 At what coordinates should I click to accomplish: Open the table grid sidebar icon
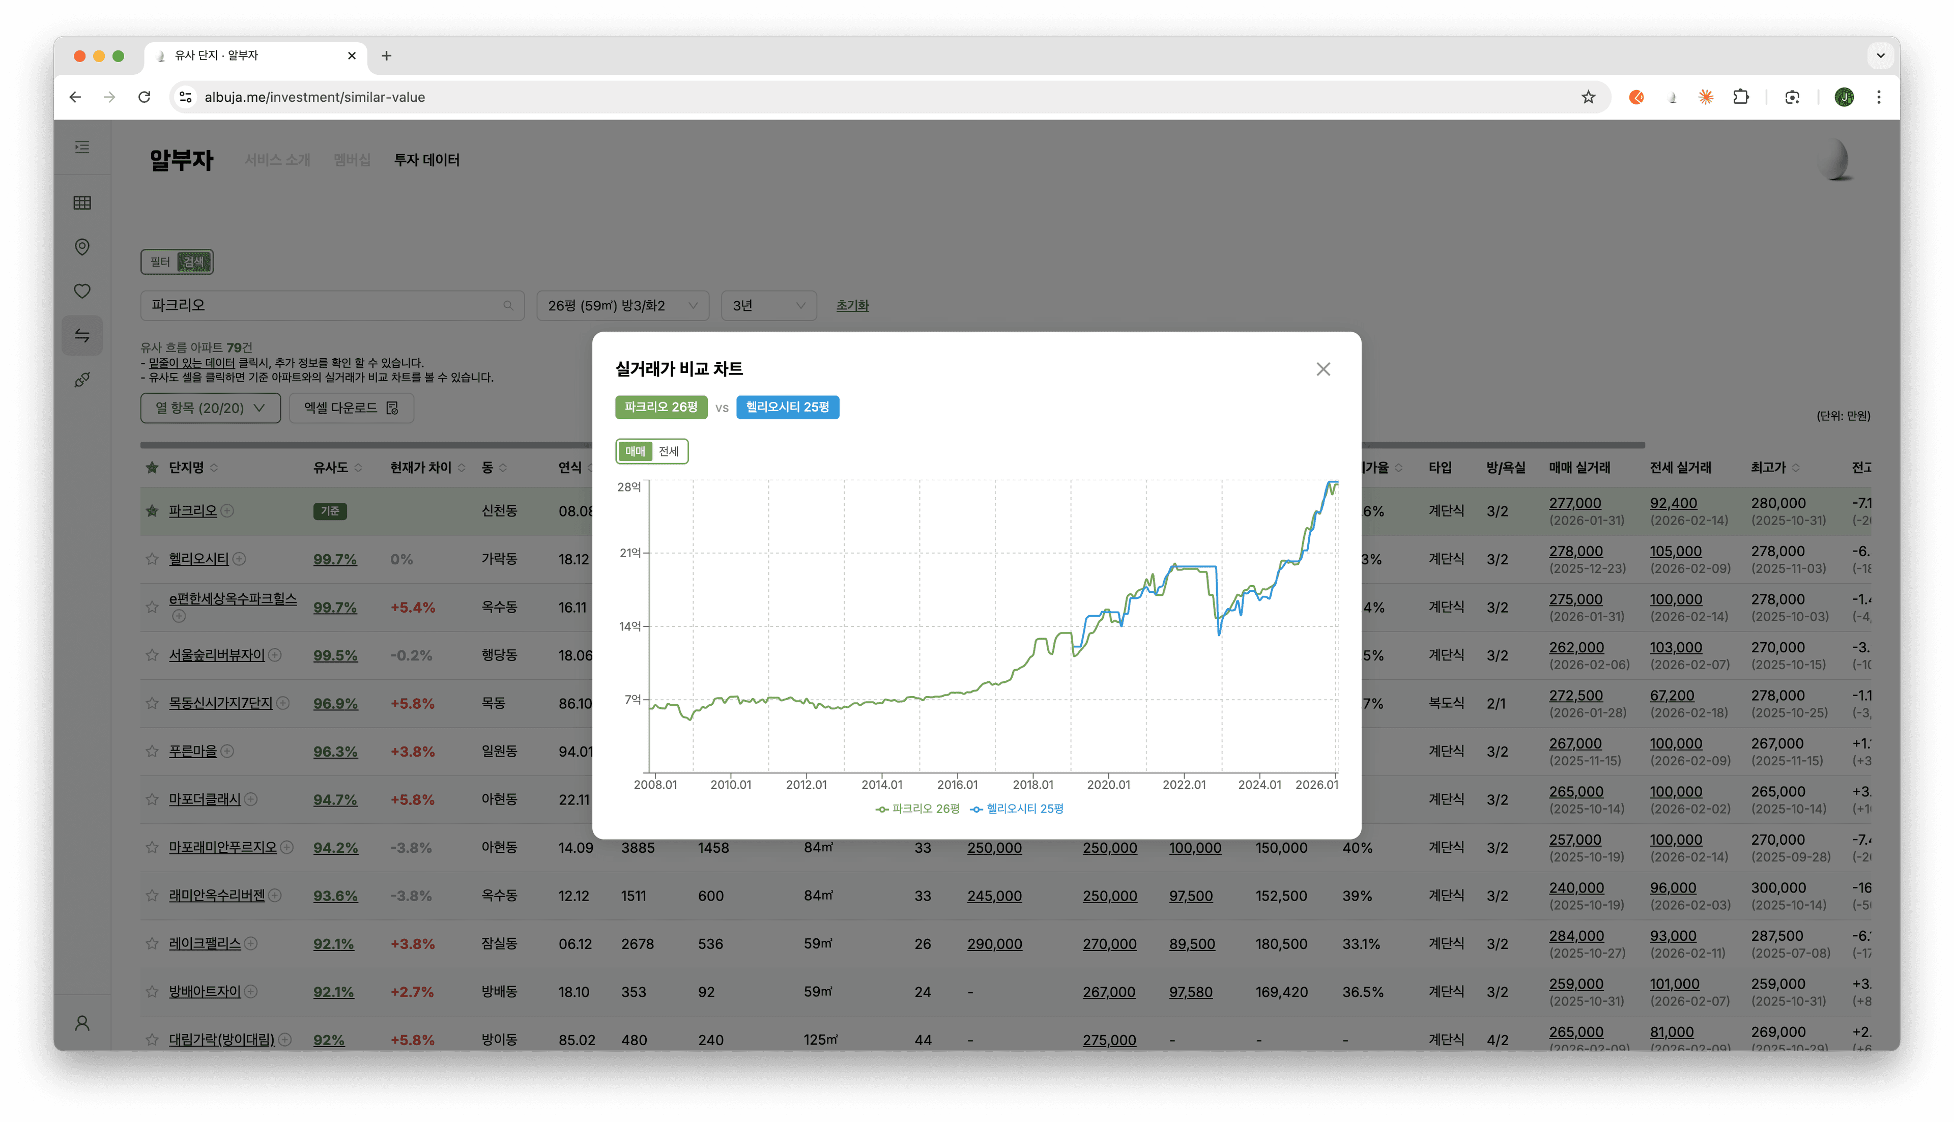click(82, 203)
